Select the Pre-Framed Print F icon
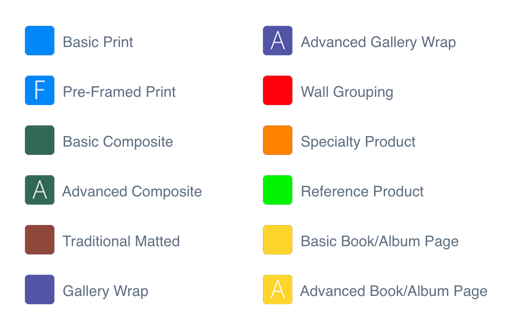Screen dimensions: 512x331 (40, 90)
